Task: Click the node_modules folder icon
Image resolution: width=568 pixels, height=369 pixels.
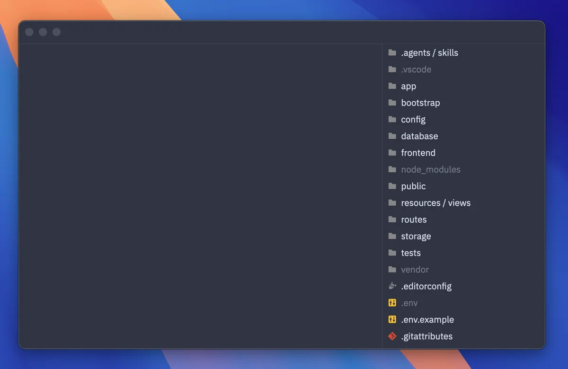Action: 392,169
